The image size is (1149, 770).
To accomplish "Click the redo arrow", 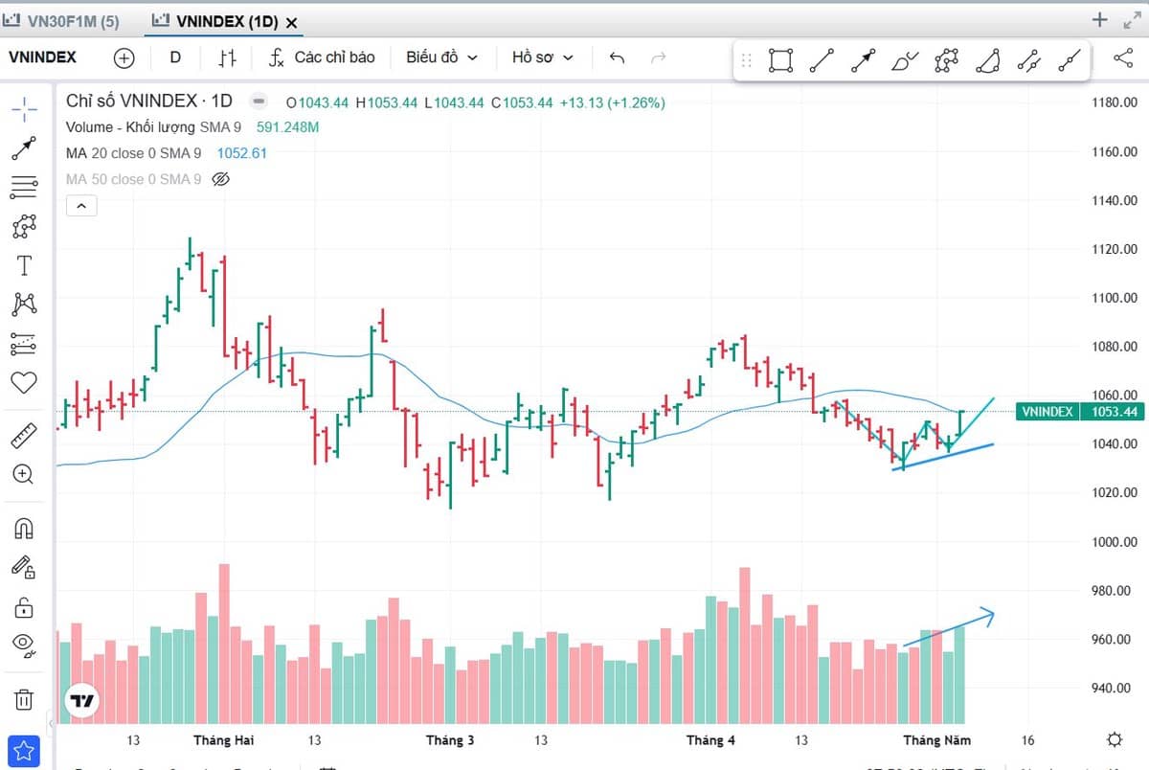I will [658, 57].
